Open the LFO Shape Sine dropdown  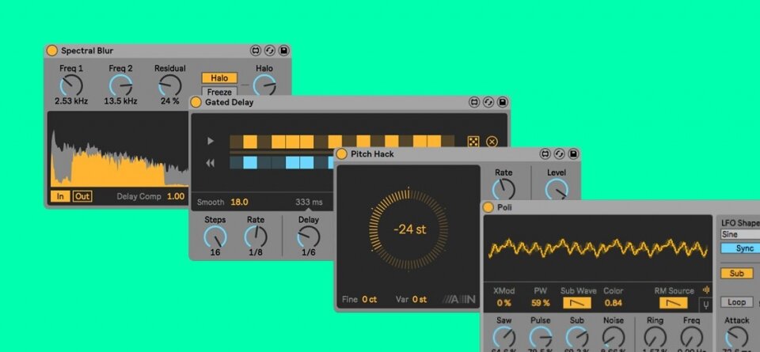tap(740, 234)
